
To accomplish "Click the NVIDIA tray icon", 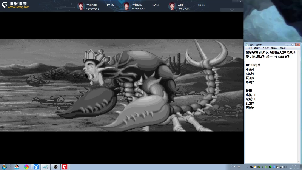I will point(259,167).
